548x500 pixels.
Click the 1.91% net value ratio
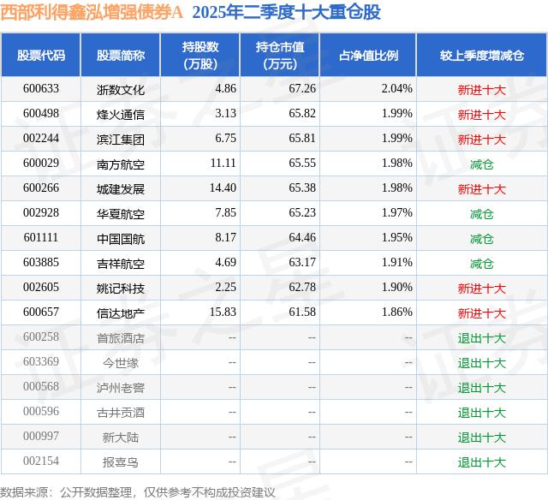(x=396, y=262)
